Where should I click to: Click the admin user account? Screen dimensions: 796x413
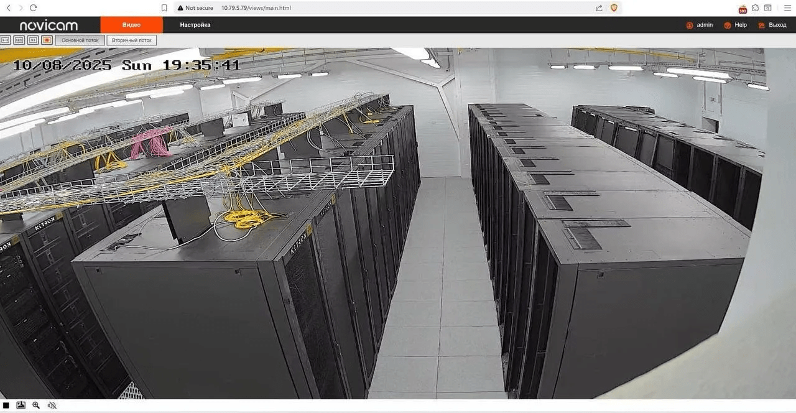click(700, 25)
